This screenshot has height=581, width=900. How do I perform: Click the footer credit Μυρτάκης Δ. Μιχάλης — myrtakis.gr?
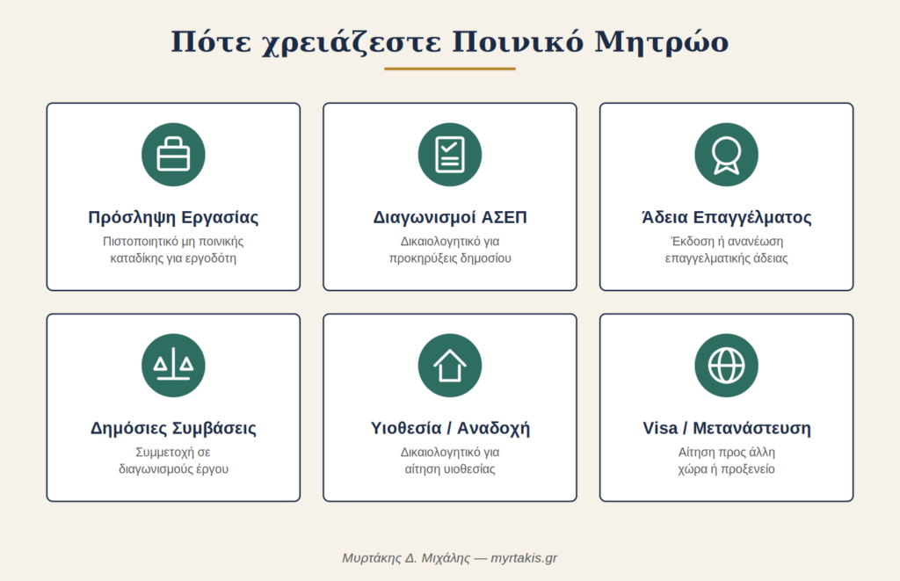pyautogui.click(x=450, y=558)
